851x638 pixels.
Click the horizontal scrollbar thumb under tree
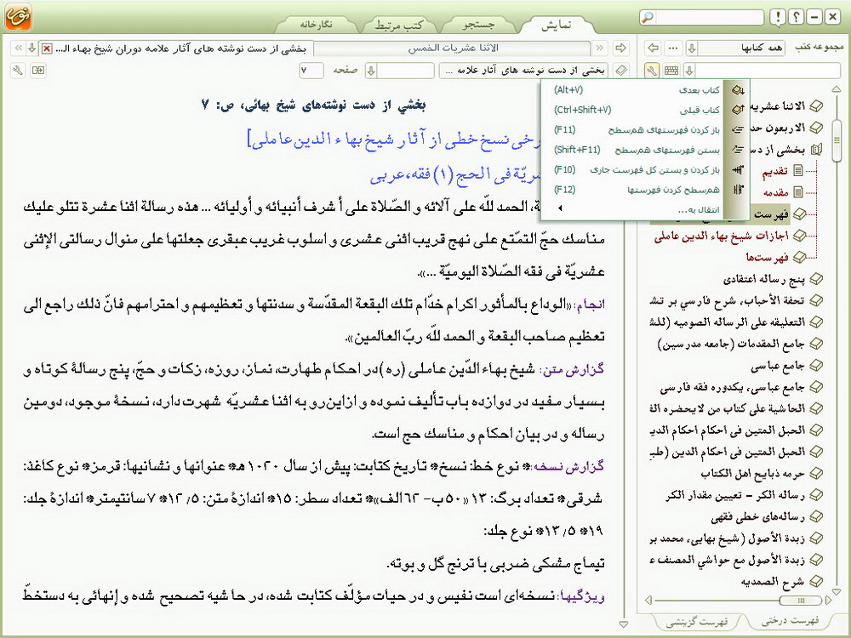click(x=800, y=601)
